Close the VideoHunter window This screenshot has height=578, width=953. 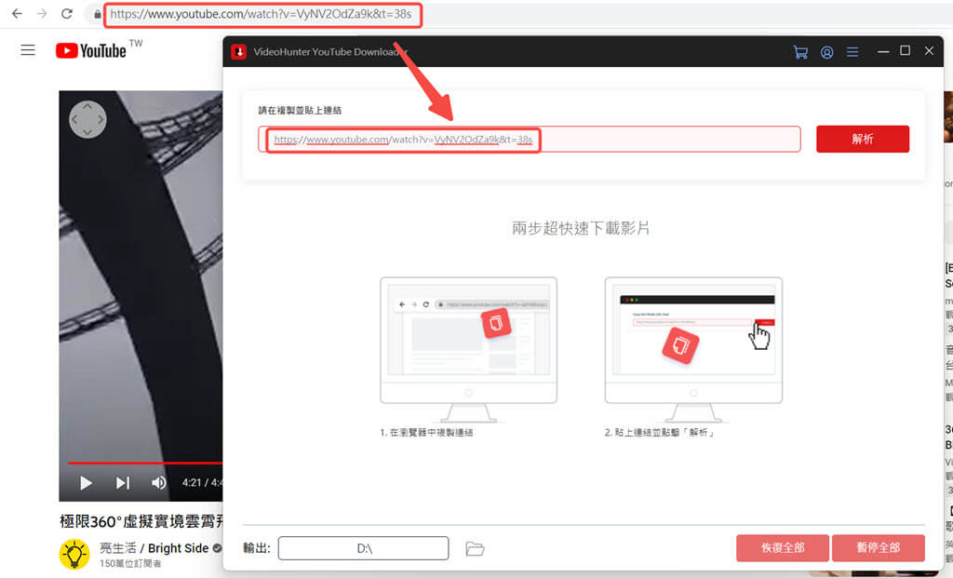point(929,51)
